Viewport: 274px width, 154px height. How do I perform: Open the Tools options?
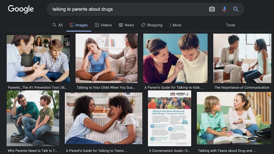tap(230, 25)
